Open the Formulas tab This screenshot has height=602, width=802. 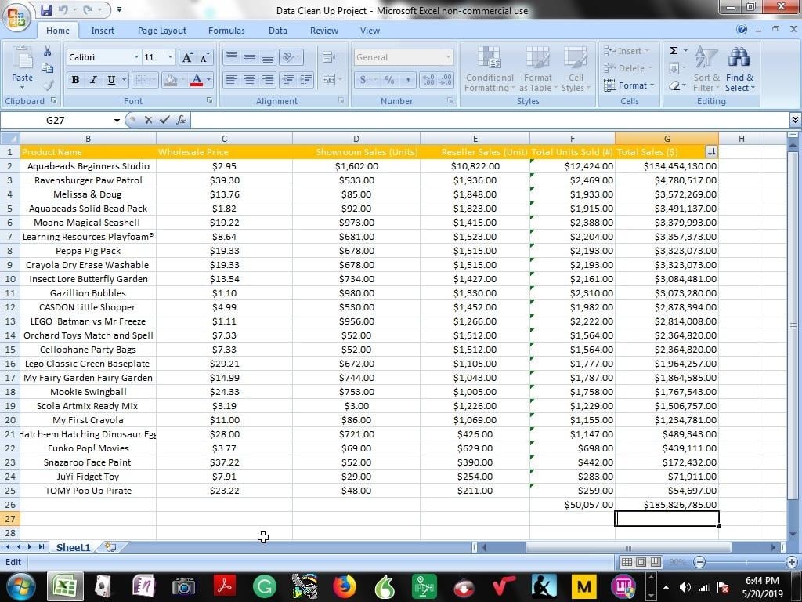coord(226,31)
